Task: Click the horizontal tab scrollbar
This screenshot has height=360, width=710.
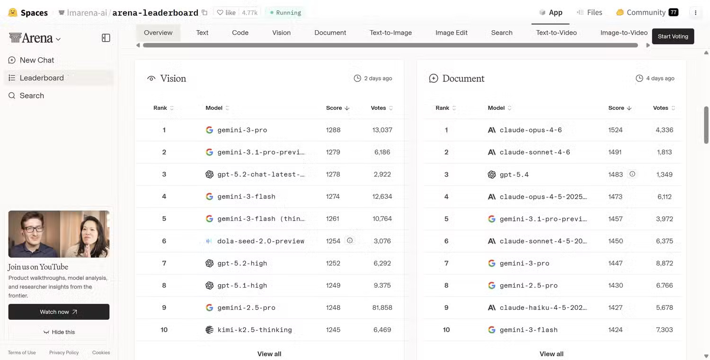Action: (x=390, y=45)
